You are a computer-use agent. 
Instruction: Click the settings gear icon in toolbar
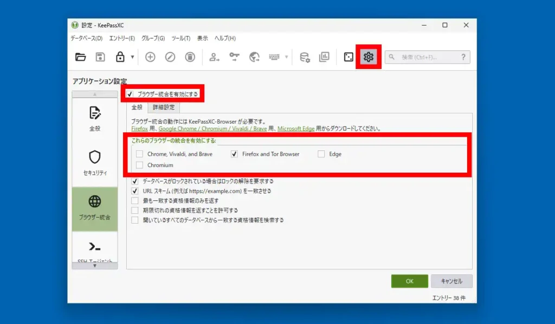click(x=369, y=57)
